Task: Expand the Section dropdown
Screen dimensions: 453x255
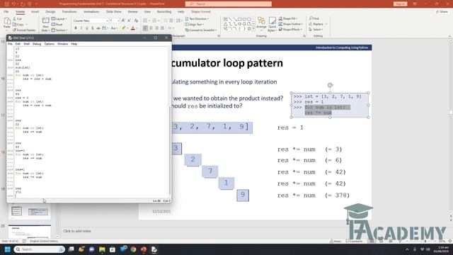Action: pyautogui.click(x=59, y=30)
